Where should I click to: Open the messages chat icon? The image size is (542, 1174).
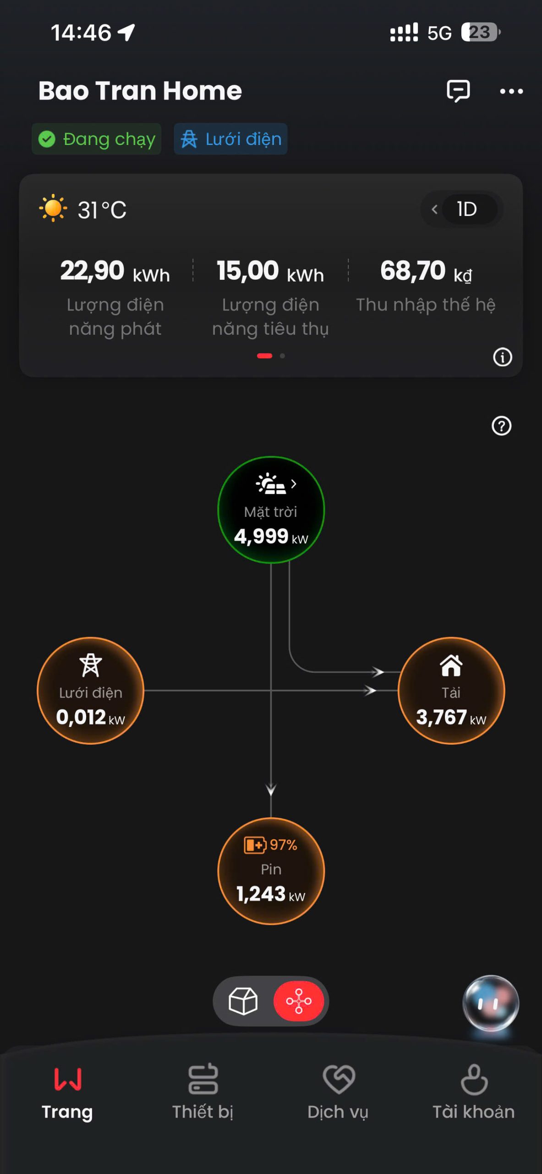[458, 91]
